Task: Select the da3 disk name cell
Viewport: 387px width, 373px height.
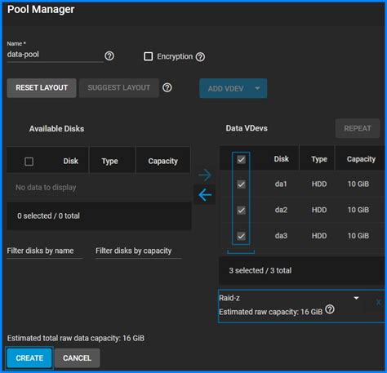Action: [x=281, y=236]
